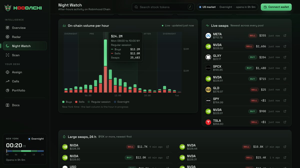Click the GLD token logo
The image size is (300, 168).
[208, 90]
